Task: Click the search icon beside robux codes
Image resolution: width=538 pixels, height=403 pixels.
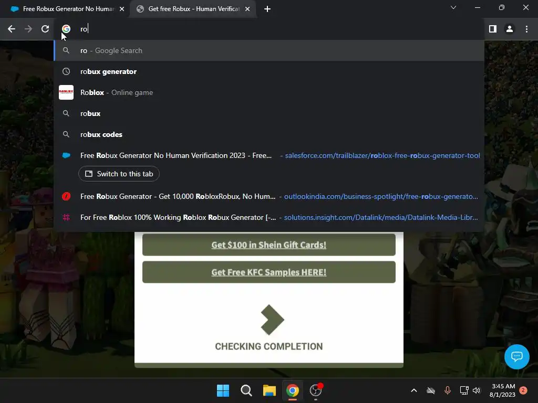Action: coord(66,134)
